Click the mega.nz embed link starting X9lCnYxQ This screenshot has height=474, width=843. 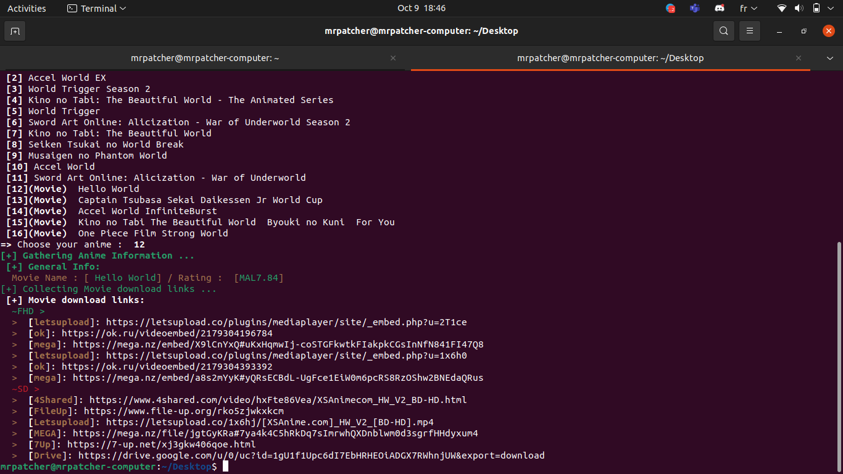(x=278, y=344)
